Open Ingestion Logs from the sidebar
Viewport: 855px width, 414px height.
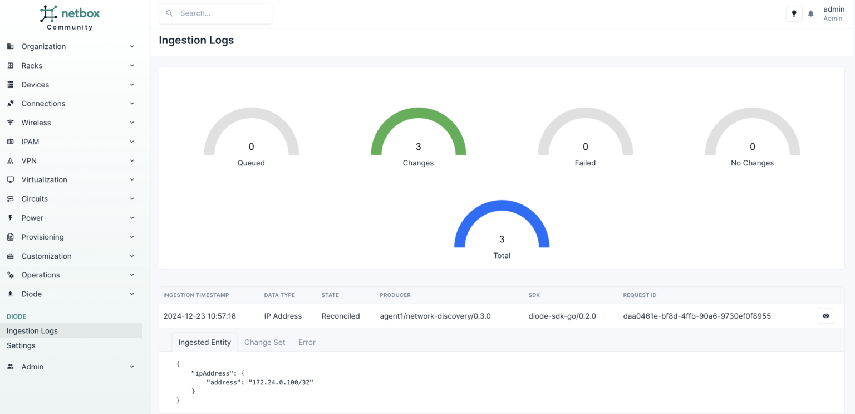pos(32,330)
